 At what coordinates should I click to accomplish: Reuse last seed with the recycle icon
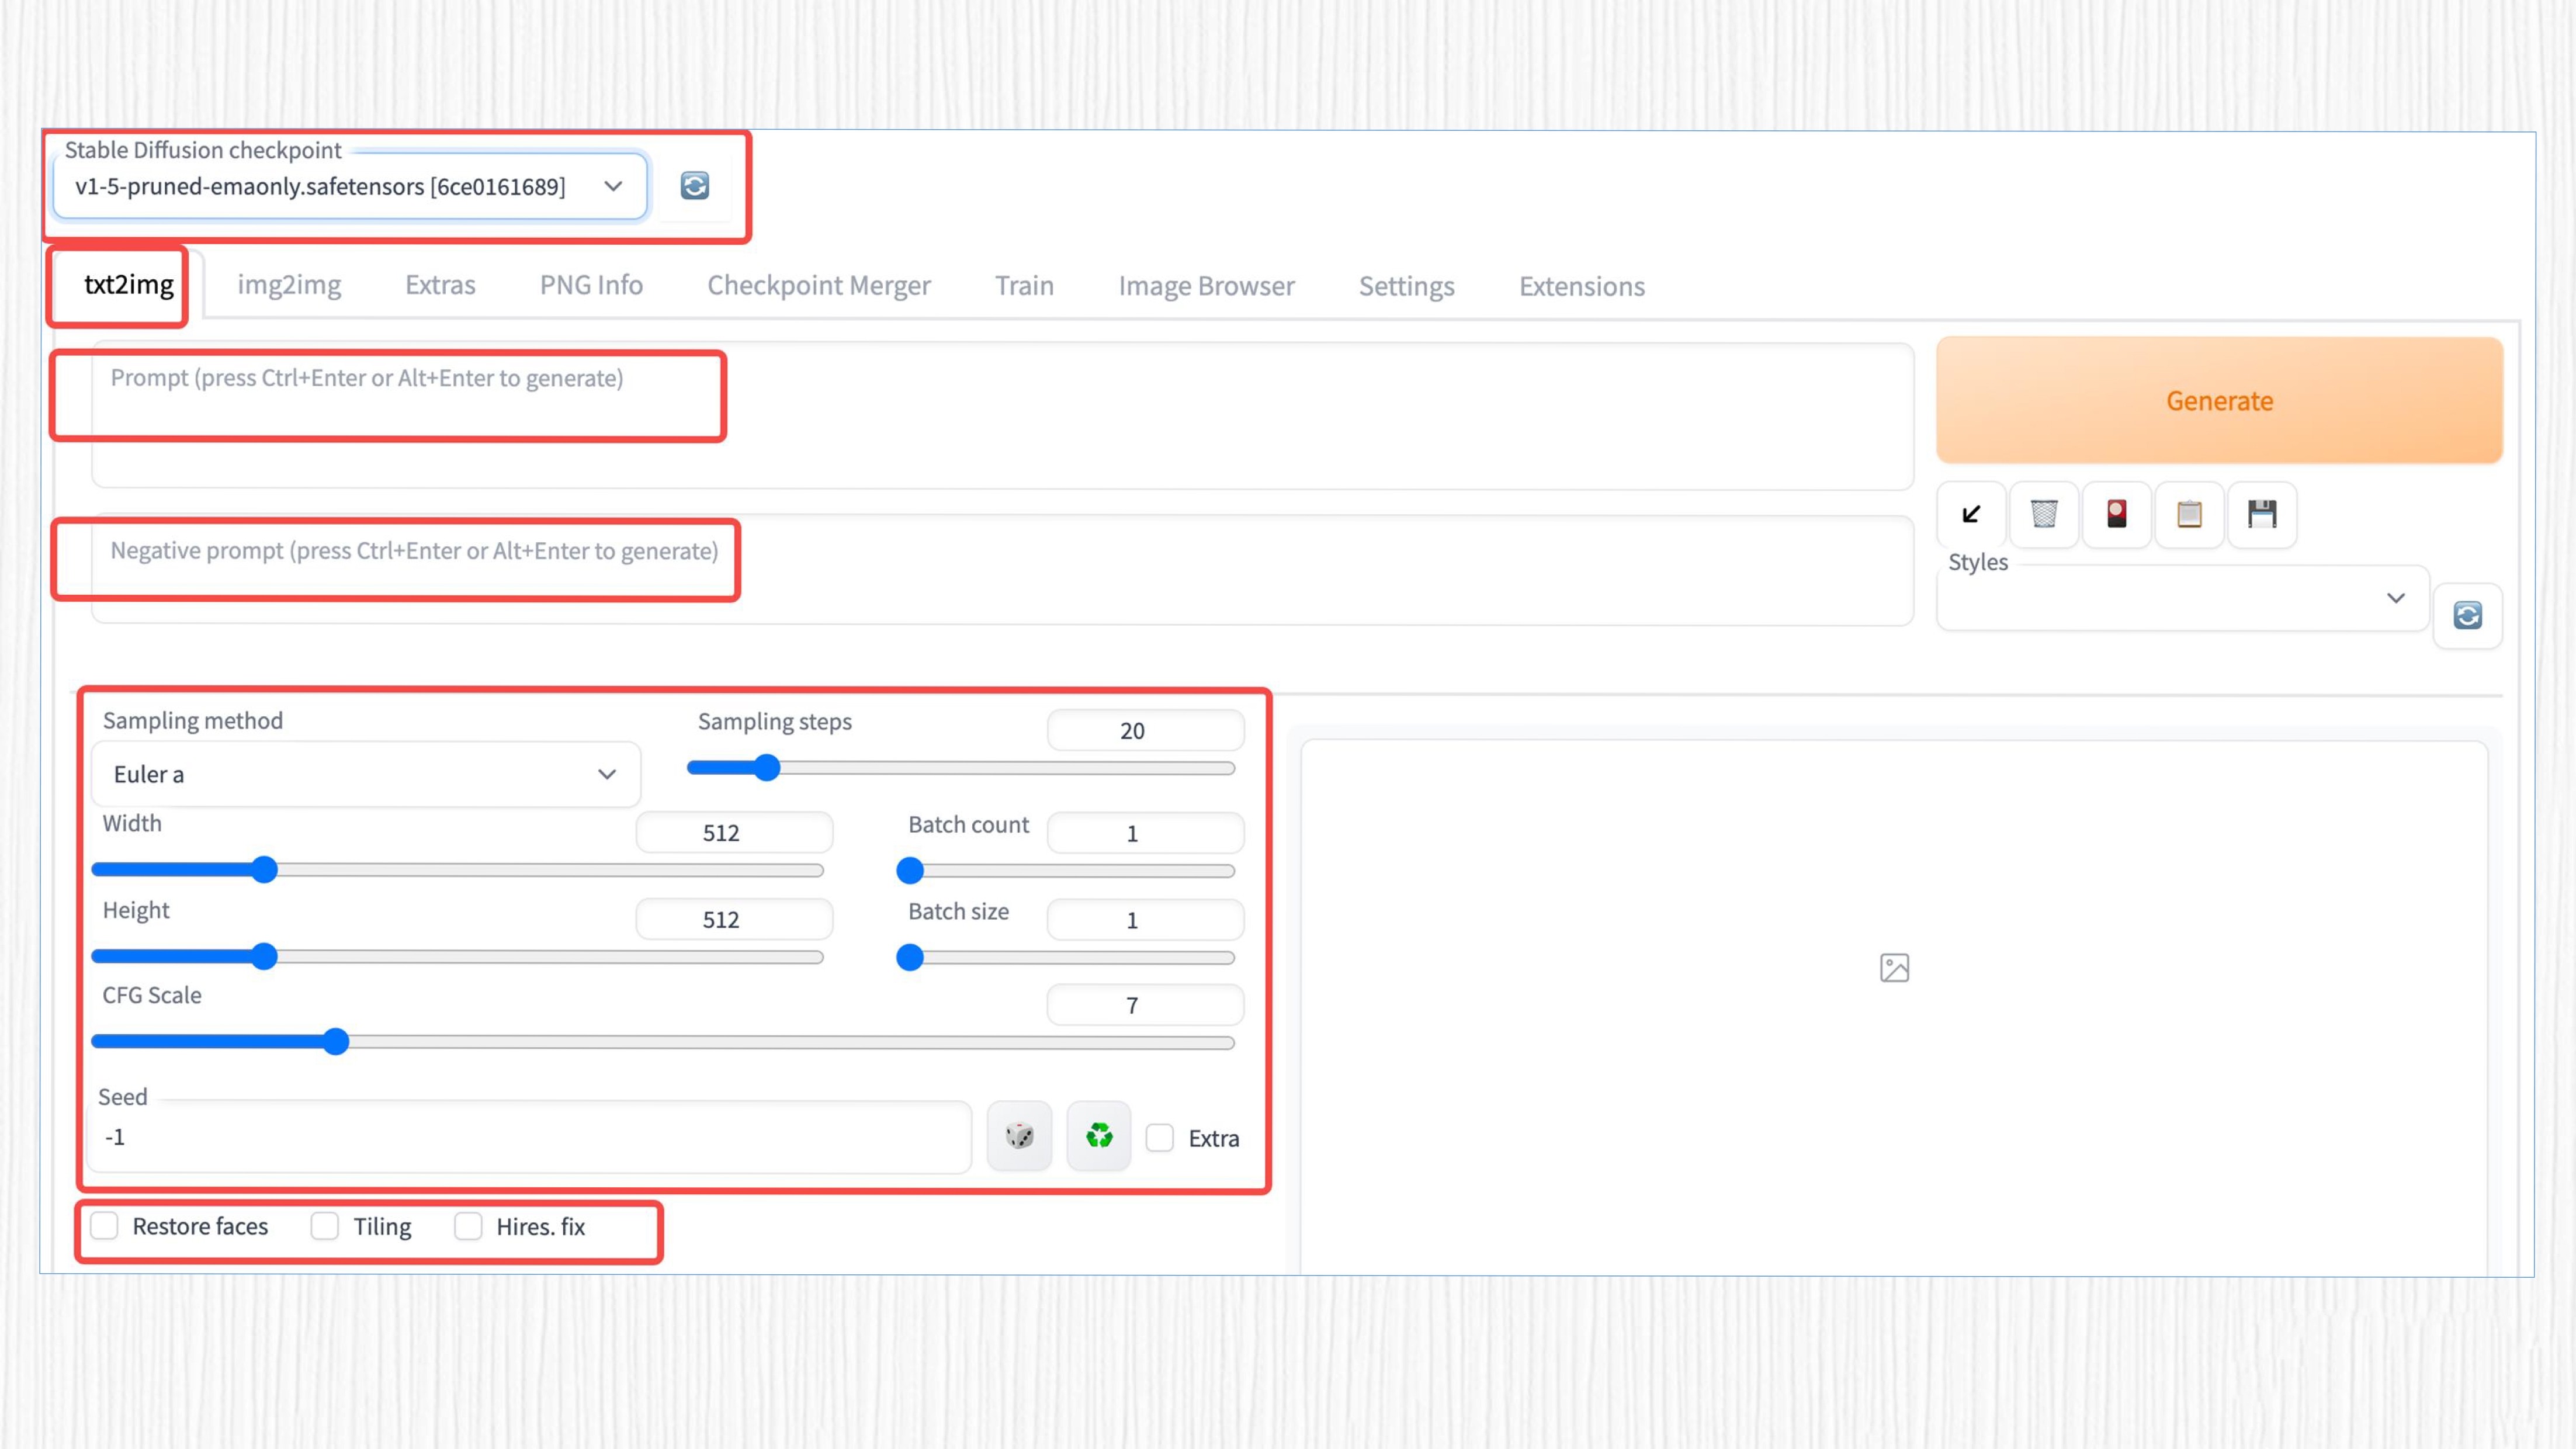[1099, 1136]
